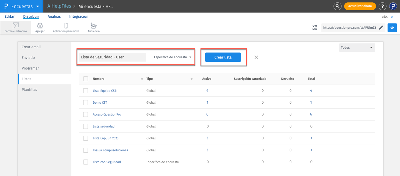Click the list name input field
400x176 pixels.
pyautogui.click(x=113, y=57)
